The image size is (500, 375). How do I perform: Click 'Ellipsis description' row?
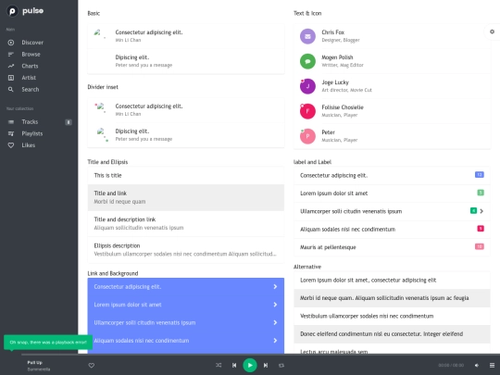coord(186,250)
